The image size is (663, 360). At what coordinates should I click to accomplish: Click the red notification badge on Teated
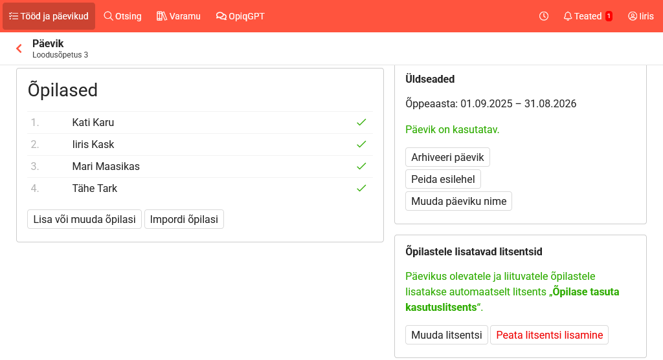coord(609,16)
